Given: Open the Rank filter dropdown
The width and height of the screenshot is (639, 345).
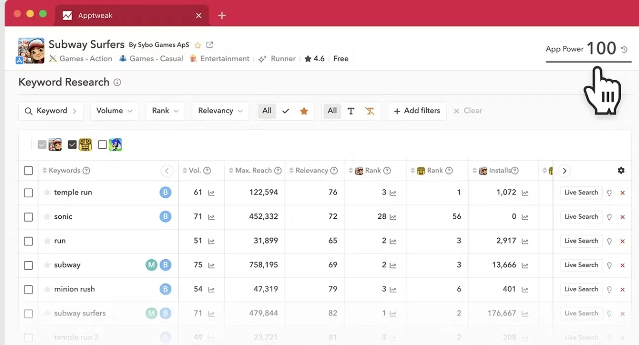Looking at the screenshot, I should click(x=165, y=111).
